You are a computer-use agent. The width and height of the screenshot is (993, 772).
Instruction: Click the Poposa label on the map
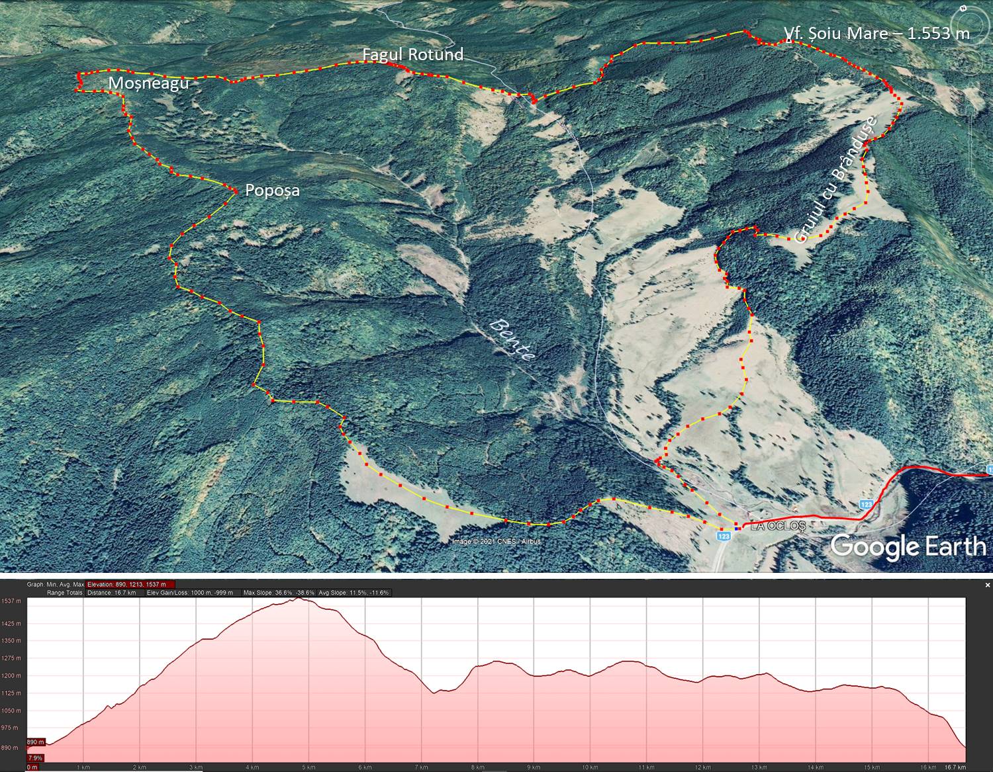pos(272,191)
